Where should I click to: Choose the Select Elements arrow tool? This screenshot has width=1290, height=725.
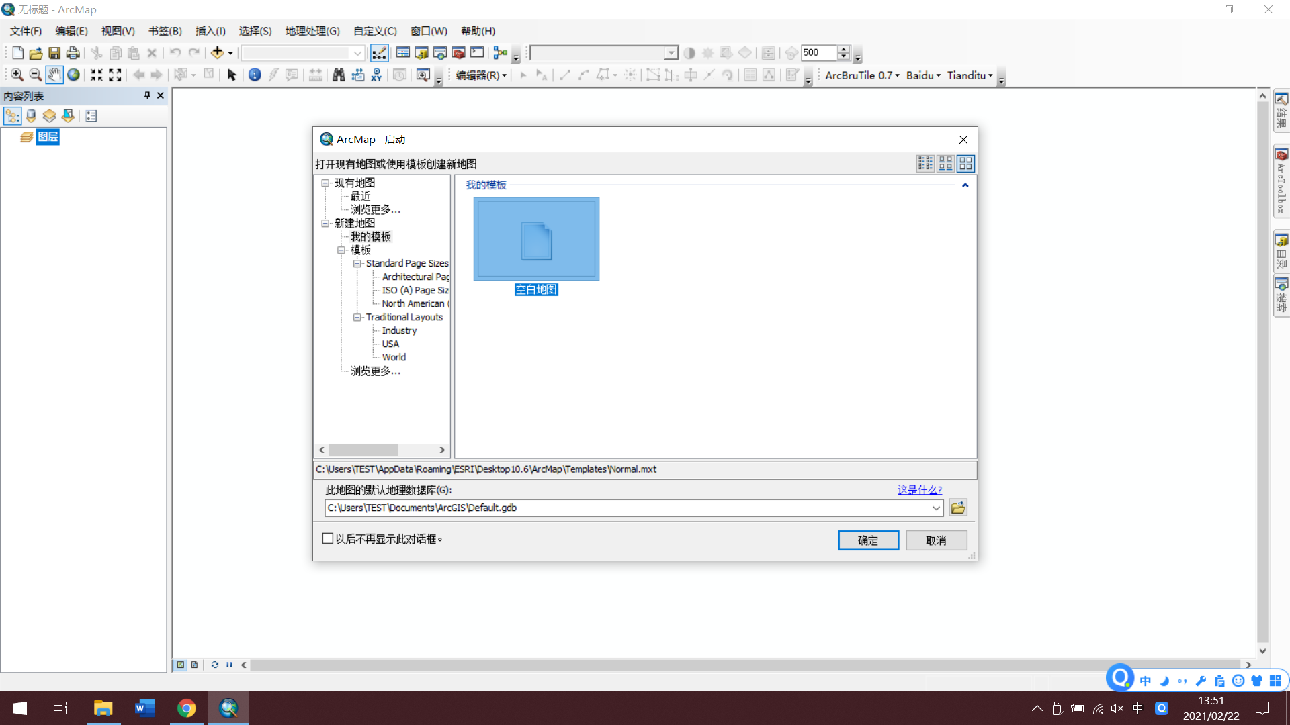point(232,75)
